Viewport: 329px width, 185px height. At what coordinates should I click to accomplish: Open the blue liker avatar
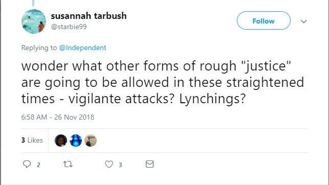tap(76, 141)
